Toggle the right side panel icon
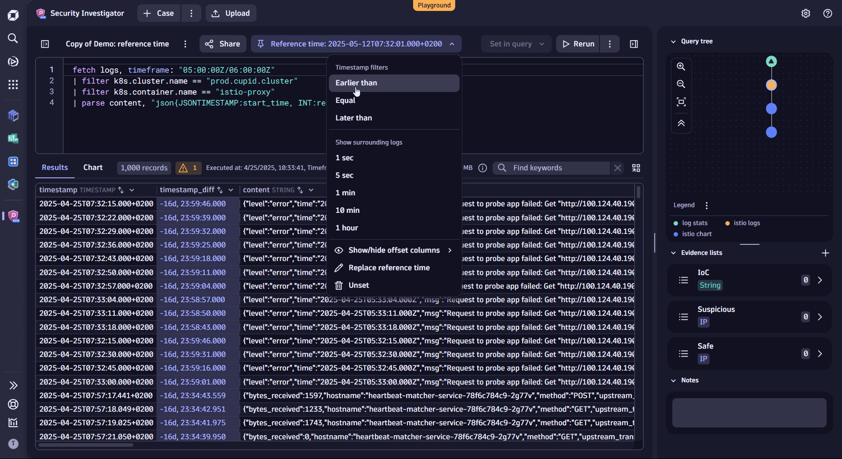This screenshot has width=842, height=459. click(634, 44)
